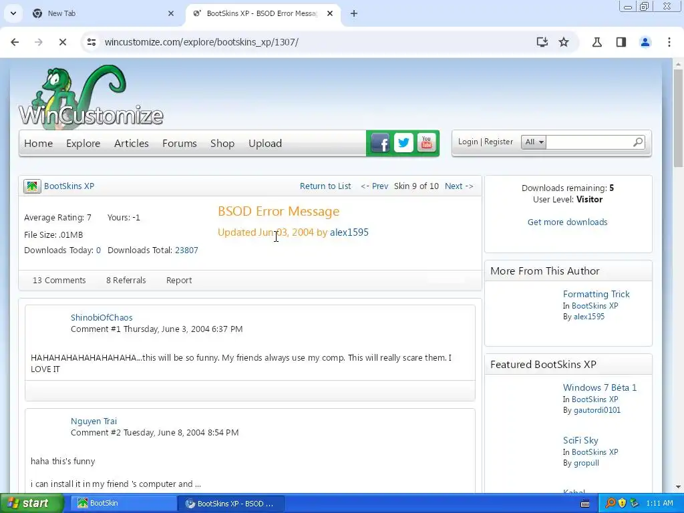Open the Windows Start menu
This screenshot has height=513, width=684.
[x=31, y=503]
